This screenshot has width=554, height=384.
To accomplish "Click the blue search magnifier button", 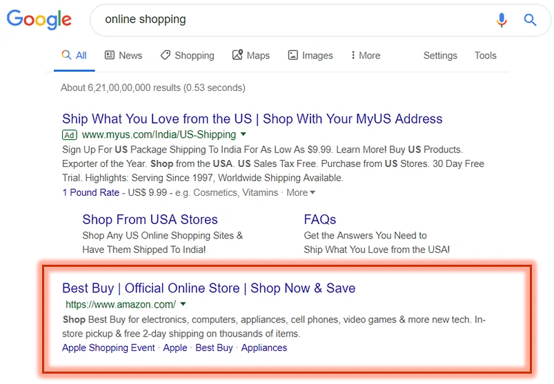I will 530,20.
